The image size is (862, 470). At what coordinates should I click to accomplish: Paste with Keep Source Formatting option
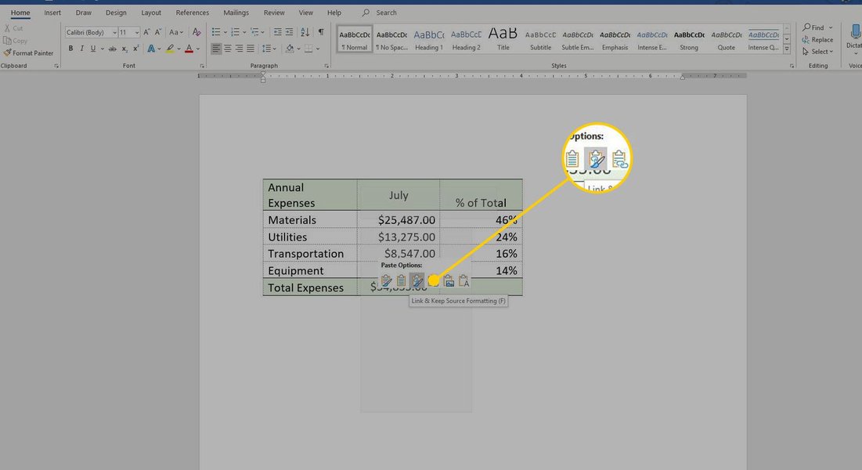point(386,281)
